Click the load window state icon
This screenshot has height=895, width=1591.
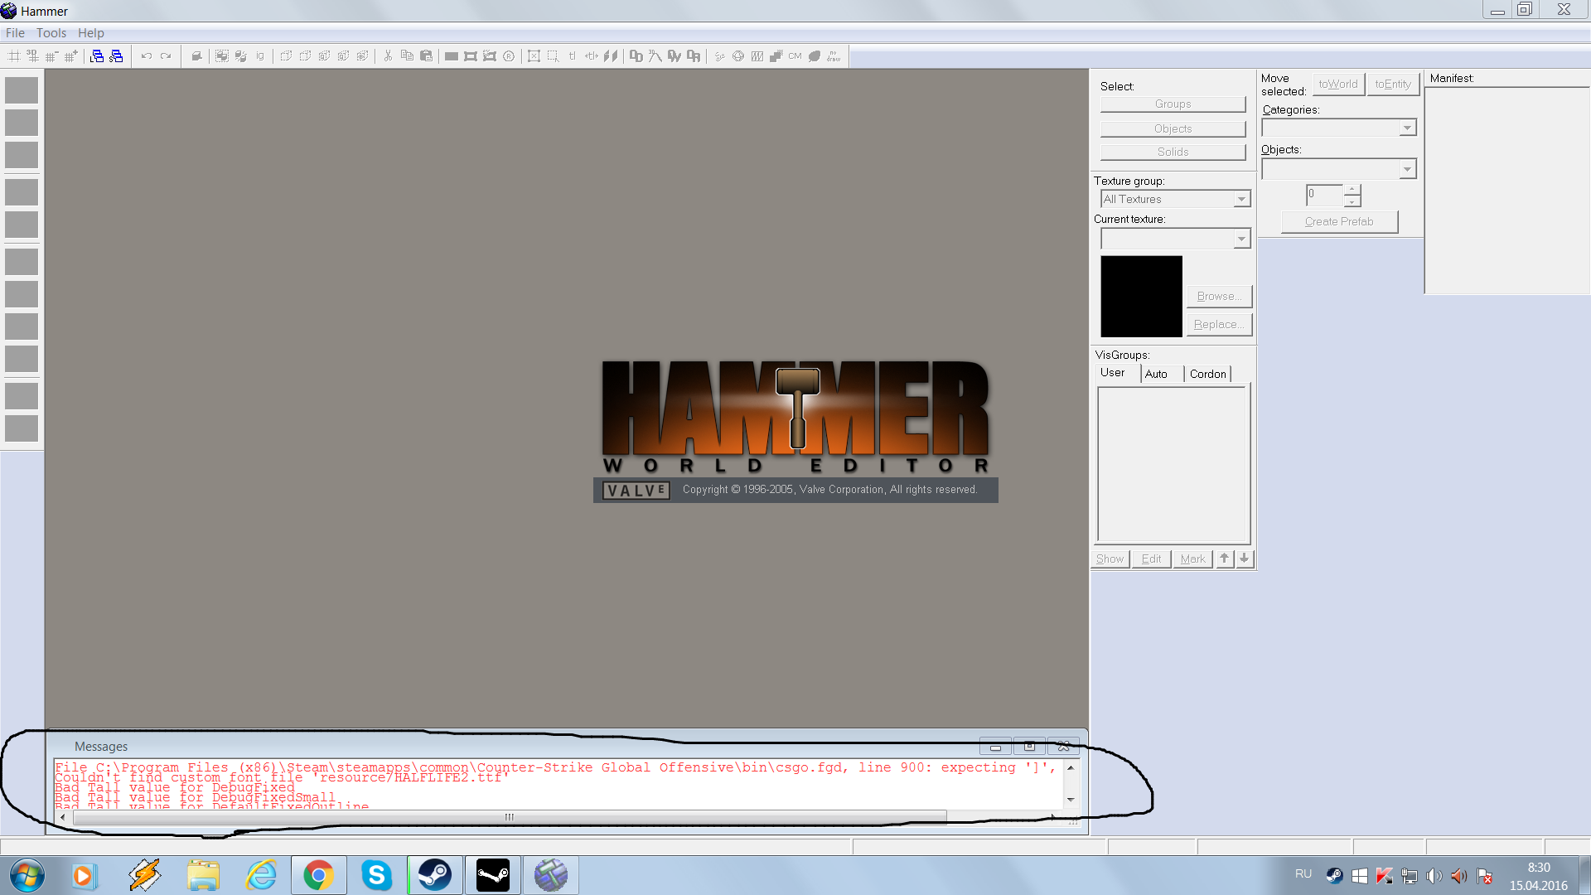98,56
